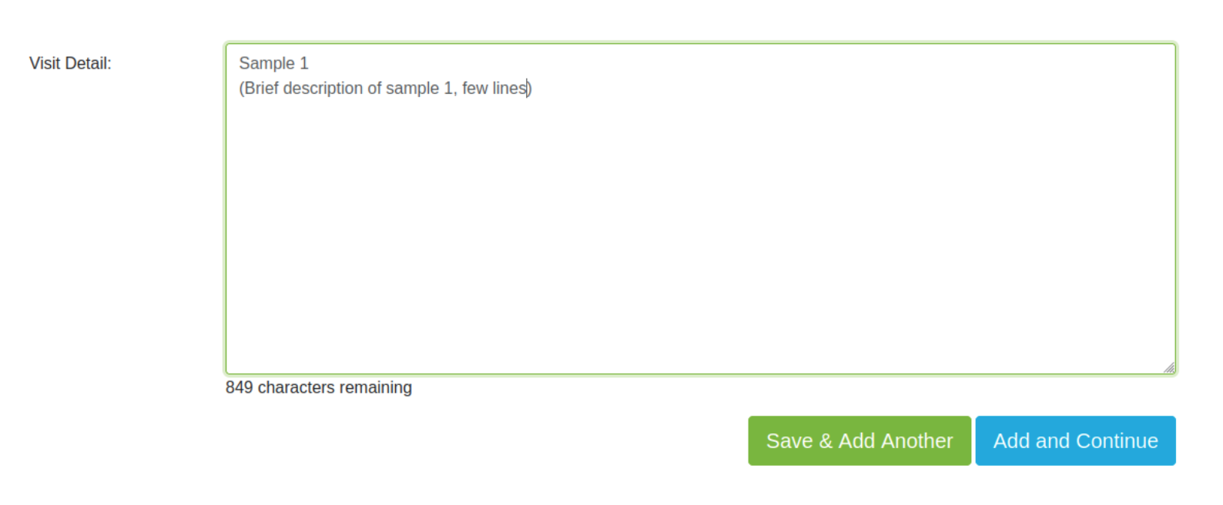
Task: Click the "1," in the second line
Action: [450, 89]
